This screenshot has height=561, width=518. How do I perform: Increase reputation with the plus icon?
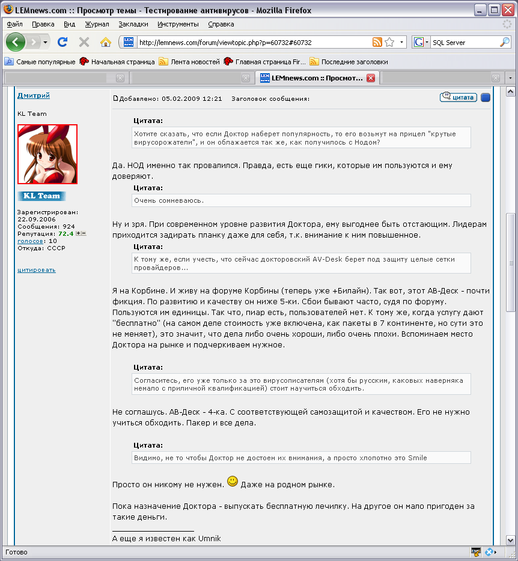(x=78, y=233)
